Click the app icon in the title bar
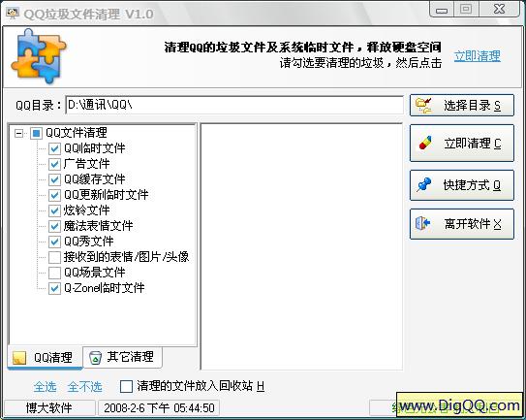The image size is (526, 420). [13, 13]
